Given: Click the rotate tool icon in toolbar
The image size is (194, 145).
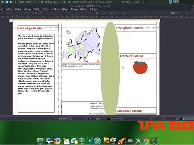Looking at the screenshot, I should click(97, 13).
